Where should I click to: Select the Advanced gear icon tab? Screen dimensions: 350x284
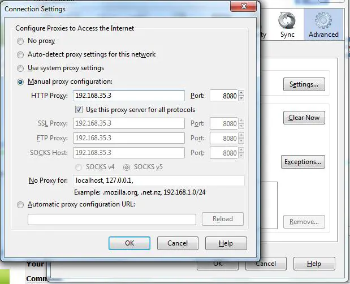tap(323, 25)
